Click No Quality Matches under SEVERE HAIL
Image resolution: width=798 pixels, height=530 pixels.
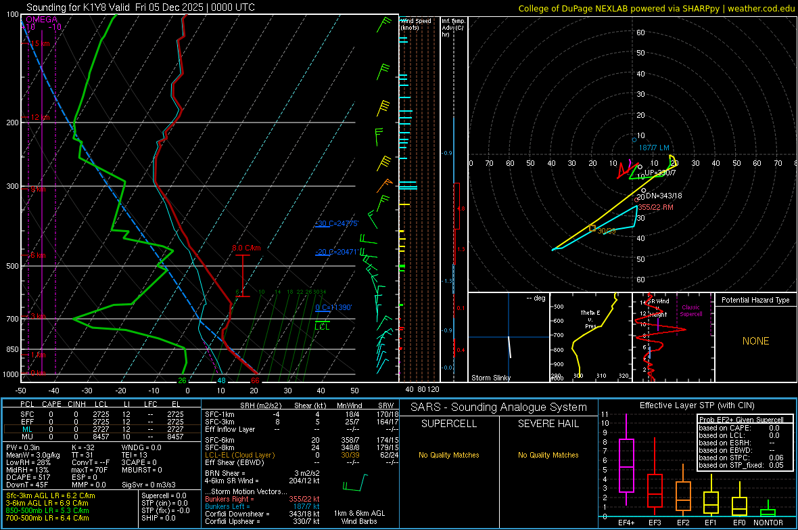(548, 455)
